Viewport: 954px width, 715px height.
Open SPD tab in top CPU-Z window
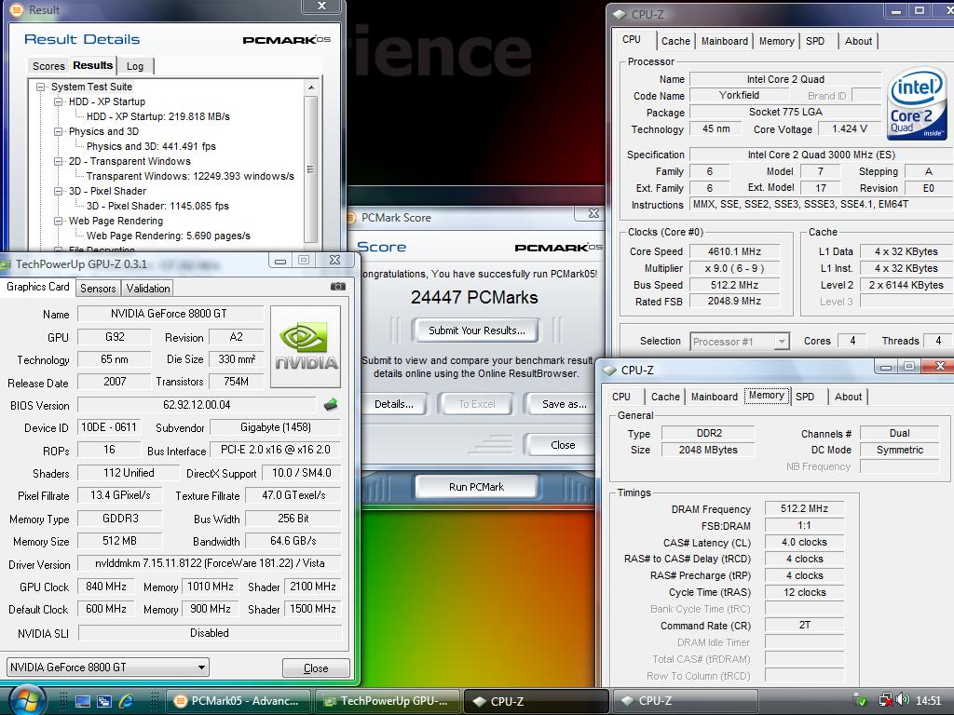coord(815,41)
